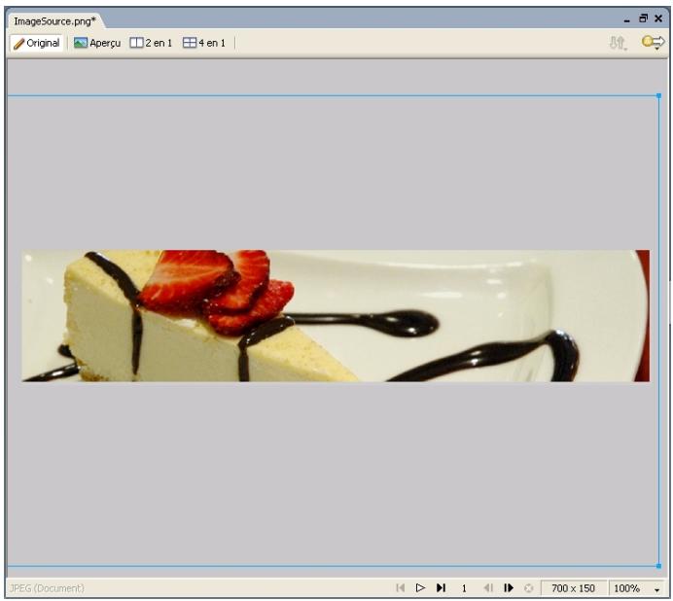Click the top-right canvas corner handle
The image size is (673, 601).
coord(658,95)
